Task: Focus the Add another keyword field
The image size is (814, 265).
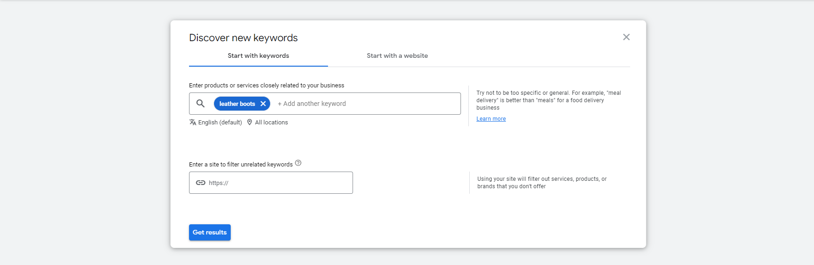Action: click(366, 104)
